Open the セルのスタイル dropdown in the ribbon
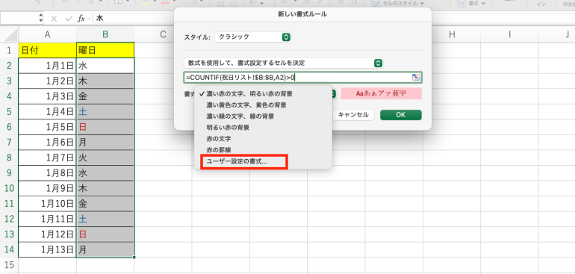This screenshot has width=575, height=274. pyautogui.click(x=397, y=3)
